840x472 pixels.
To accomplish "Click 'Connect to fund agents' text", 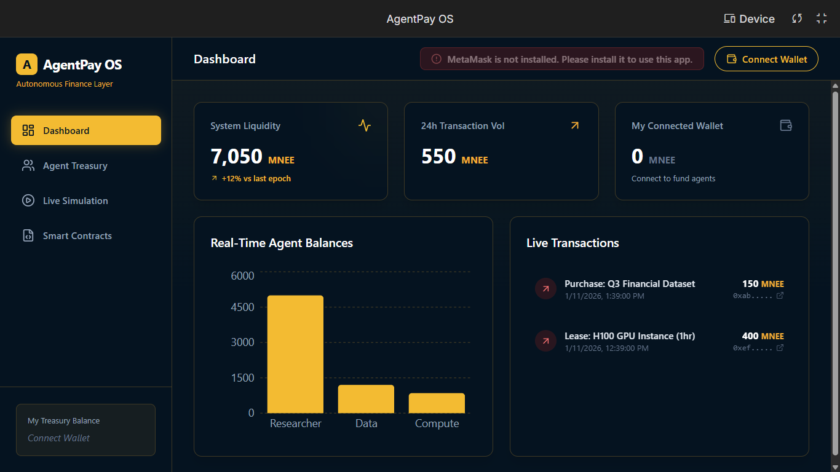I will click(673, 178).
